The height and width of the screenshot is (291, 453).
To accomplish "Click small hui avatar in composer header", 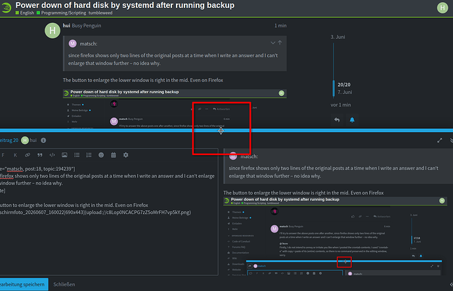I will 25,141.
